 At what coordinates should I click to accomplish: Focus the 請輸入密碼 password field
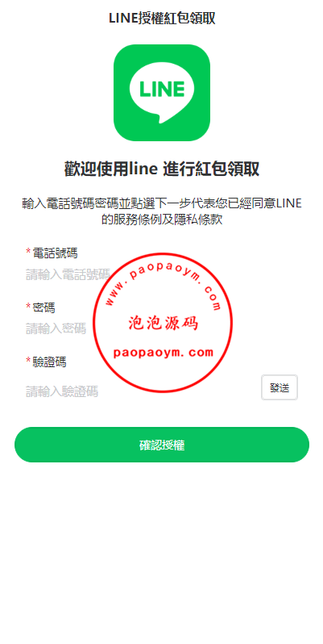click(161, 328)
